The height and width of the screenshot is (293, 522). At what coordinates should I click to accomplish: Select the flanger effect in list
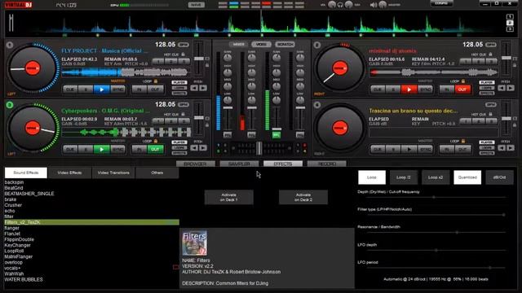[12, 228]
